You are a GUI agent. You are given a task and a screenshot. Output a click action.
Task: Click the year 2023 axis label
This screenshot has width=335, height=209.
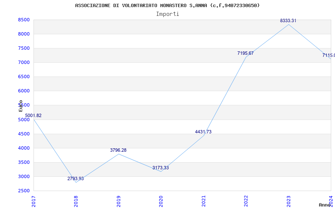click(x=289, y=201)
